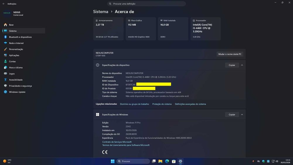This screenshot has height=165, width=293.
Task: Select Sistema in the sidebar
Action: (24, 31)
